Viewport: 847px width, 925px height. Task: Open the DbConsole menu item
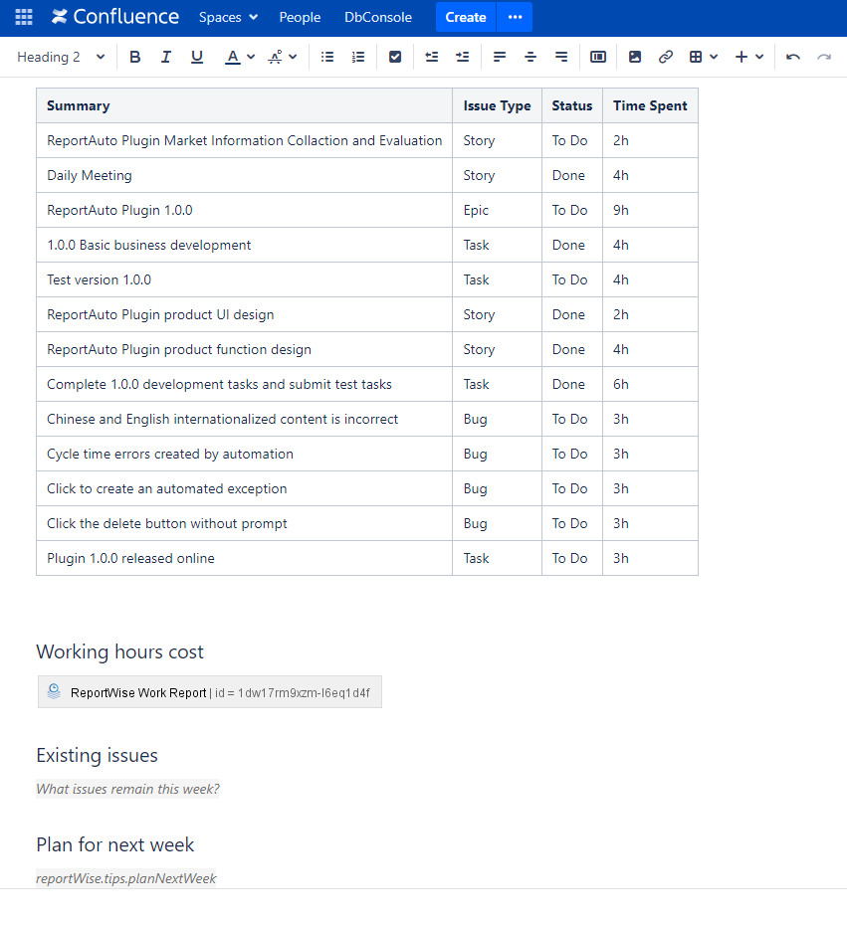pyautogui.click(x=378, y=17)
